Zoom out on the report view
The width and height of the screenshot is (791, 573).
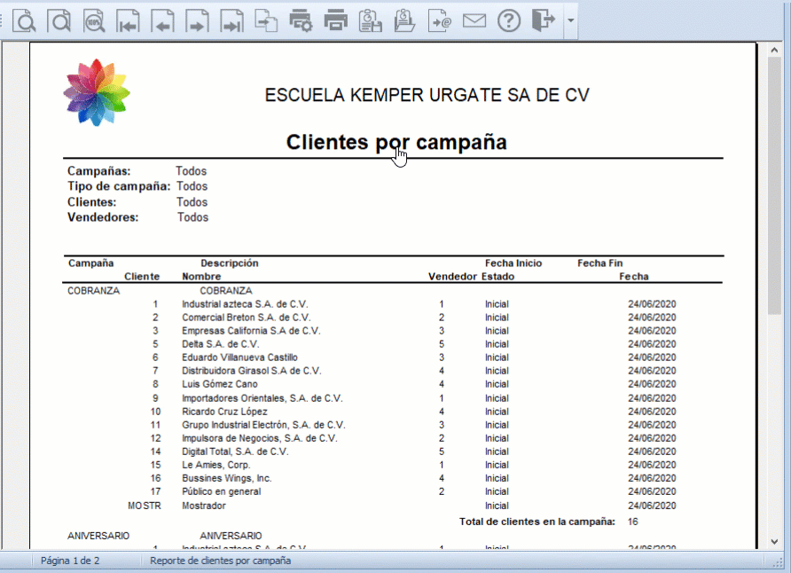point(59,20)
